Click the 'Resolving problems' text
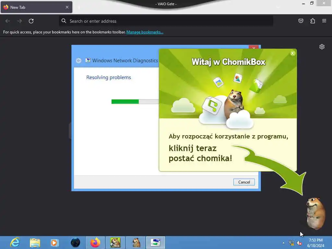The image size is (332, 249). coord(109,77)
